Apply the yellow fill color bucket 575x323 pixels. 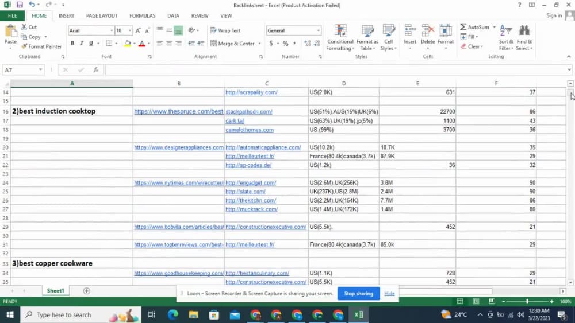(x=128, y=44)
